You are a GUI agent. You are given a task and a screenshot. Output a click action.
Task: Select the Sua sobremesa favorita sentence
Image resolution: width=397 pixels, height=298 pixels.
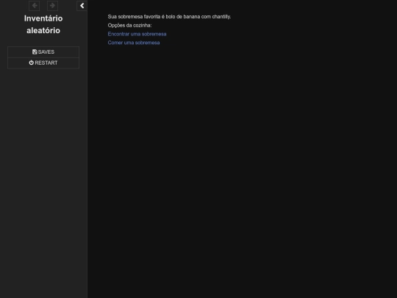169,17
